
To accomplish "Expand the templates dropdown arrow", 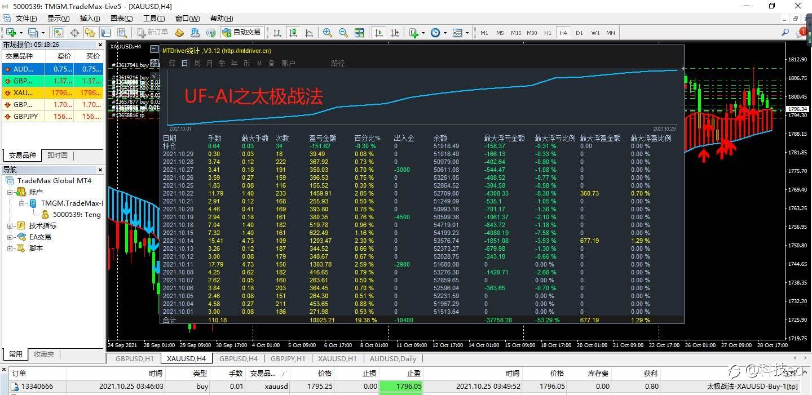I will tap(467, 33).
